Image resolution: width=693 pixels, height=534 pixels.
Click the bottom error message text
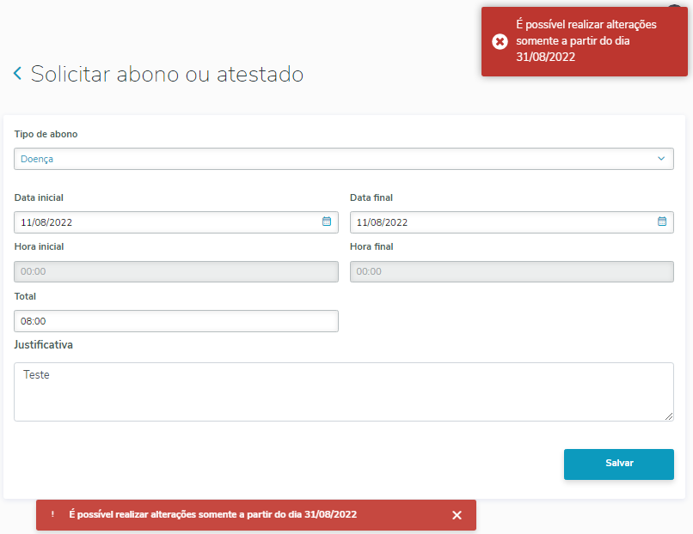tap(212, 514)
